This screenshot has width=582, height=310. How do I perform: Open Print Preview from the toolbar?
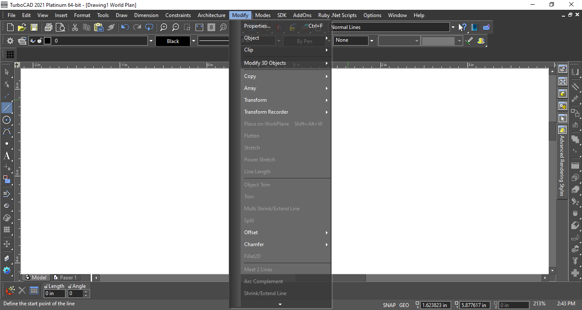point(61,27)
